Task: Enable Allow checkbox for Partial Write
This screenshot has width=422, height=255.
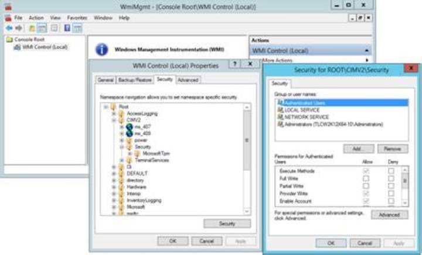Action: coord(366,186)
